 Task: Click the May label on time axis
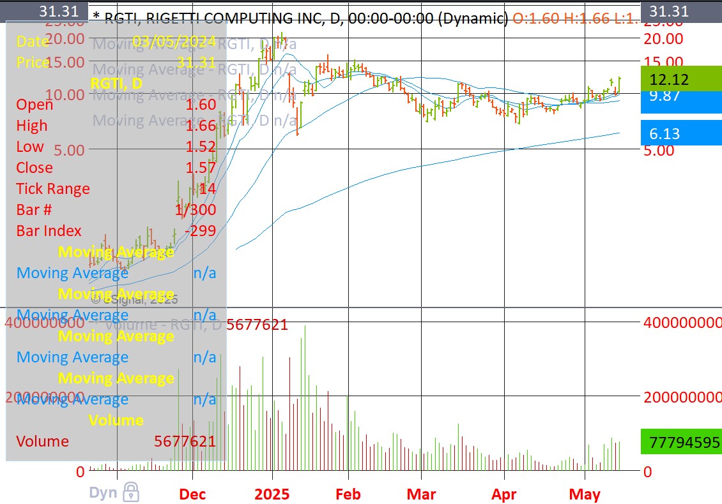click(x=585, y=494)
